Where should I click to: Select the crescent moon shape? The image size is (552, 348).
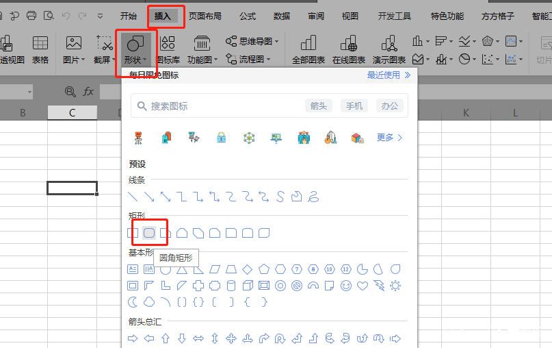click(133, 302)
